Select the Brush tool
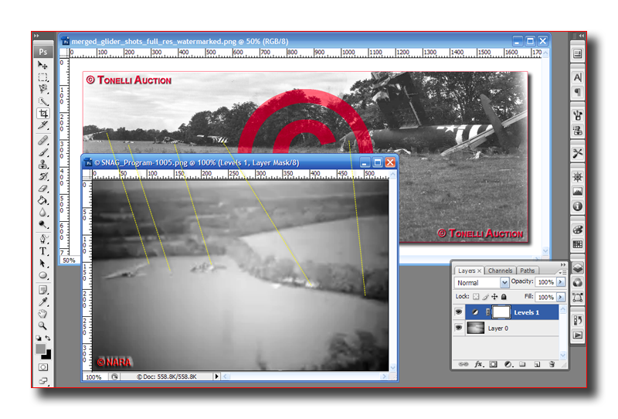Image resolution: width=618 pixels, height=419 pixels. 43,152
